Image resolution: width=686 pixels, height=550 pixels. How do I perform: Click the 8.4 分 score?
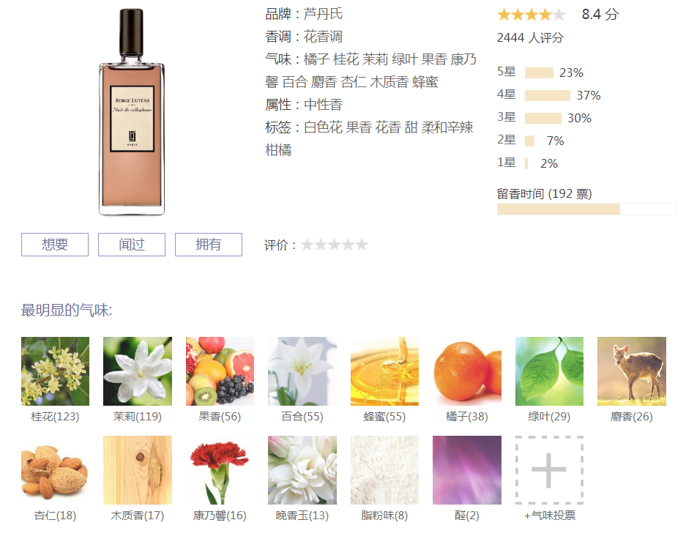(600, 15)
